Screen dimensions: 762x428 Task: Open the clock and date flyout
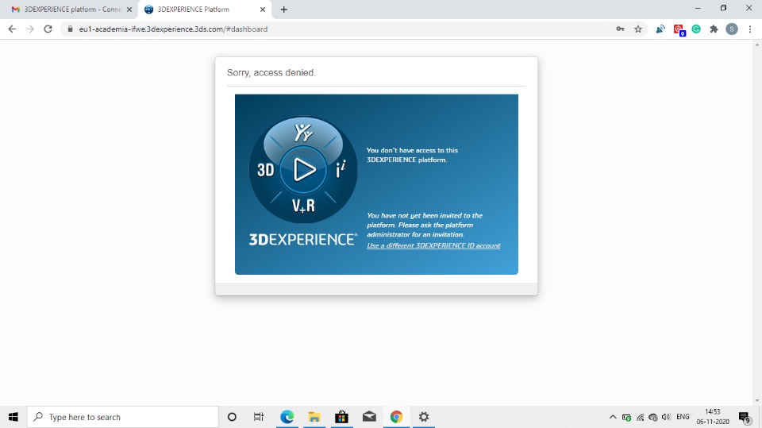tap(713, 417)
